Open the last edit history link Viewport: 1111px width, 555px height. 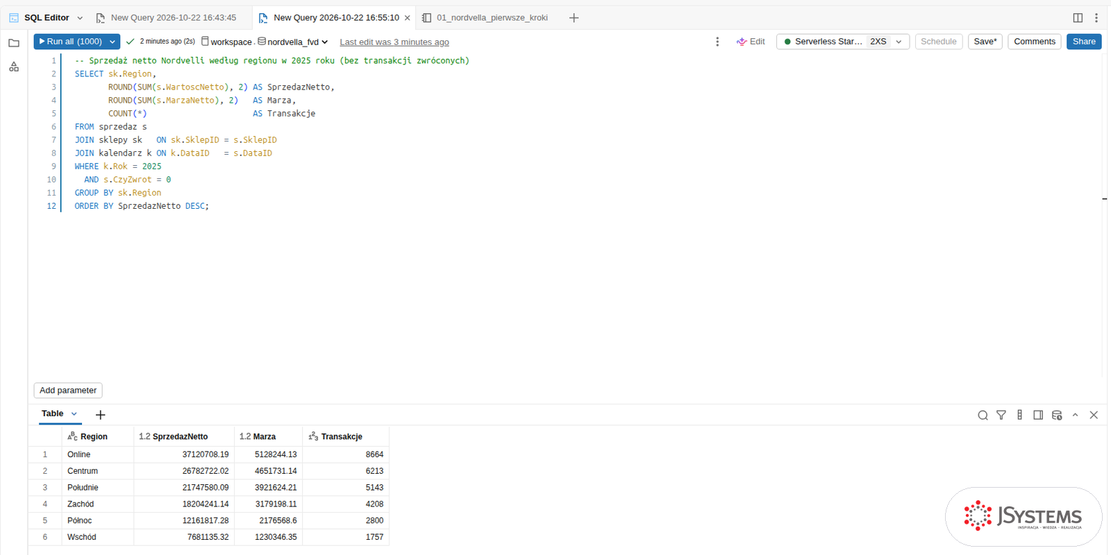click(x=394, y=42)
